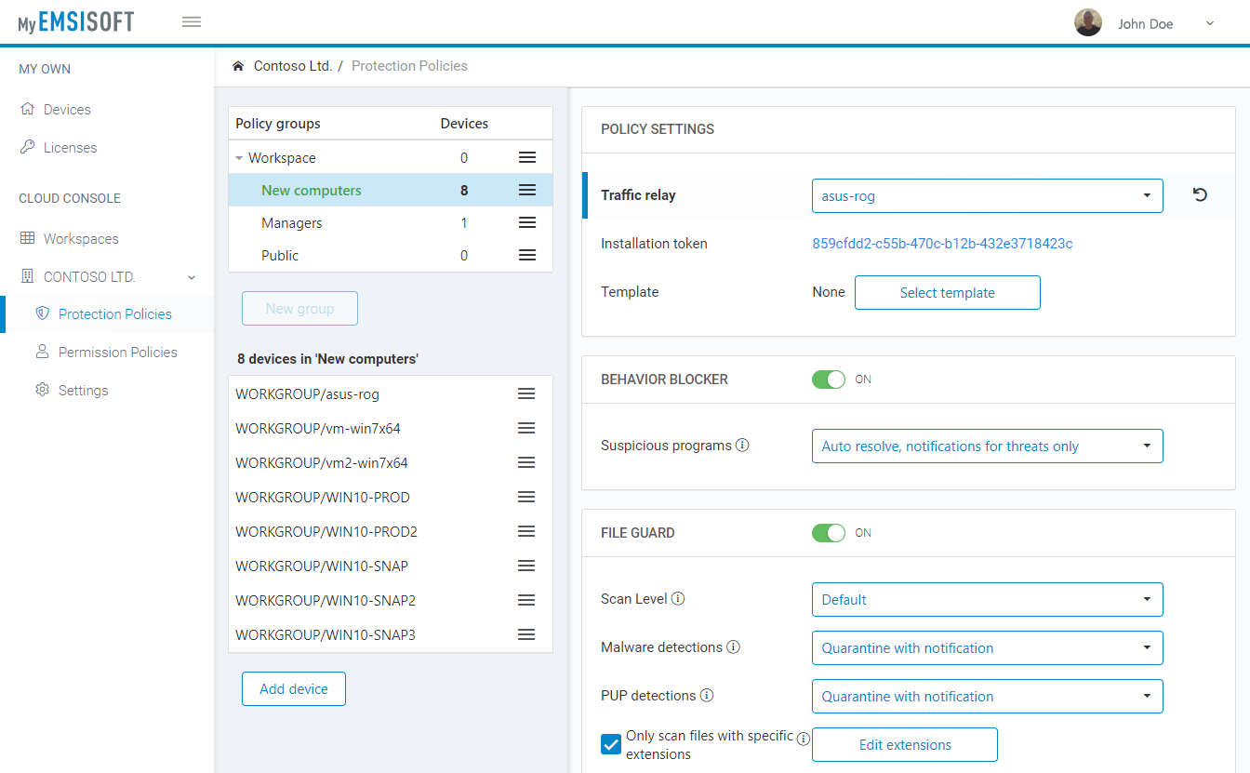Open menu for WORKGROUP/WIN10-SNAP device
Image resolution: width=1250 pixels, height=773 pixels.
pyautogui.click(x=526, y=566)
